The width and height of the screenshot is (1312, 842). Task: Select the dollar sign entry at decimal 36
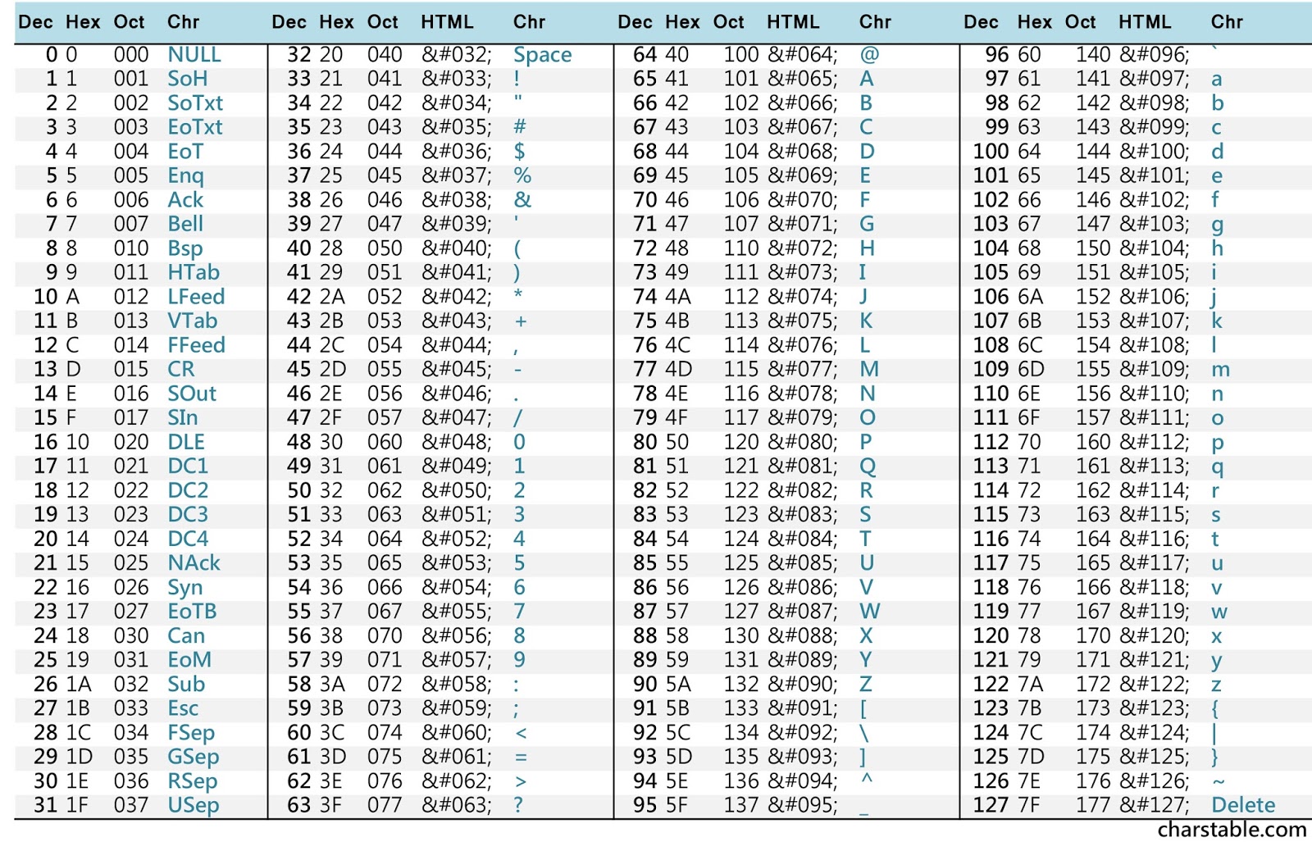[522, 151]
